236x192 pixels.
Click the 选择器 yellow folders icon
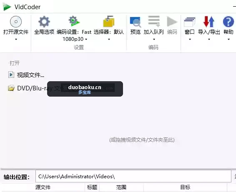tap(109, 21)
